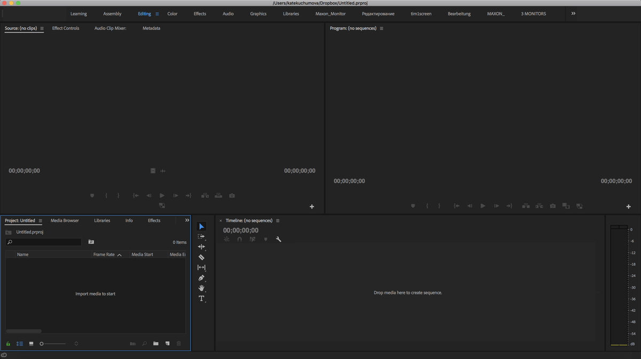Click New Bin folder icon in Project panel
The height and width of the screenshot is (359, 641).
[155, 344]
